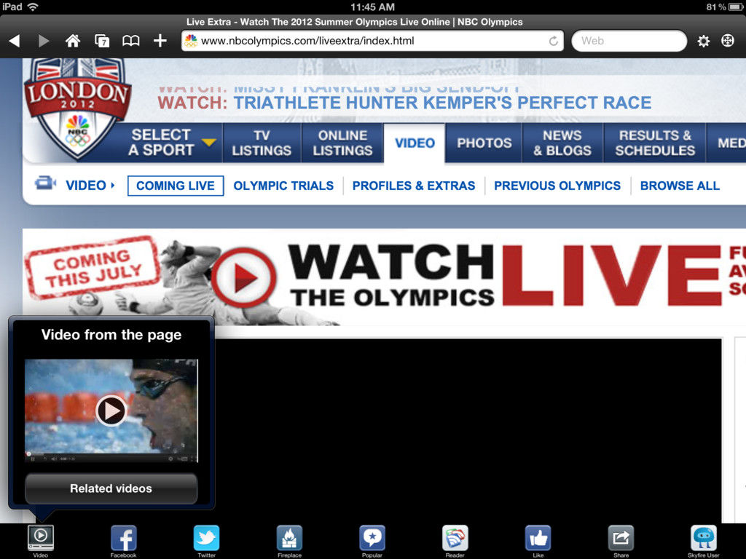This screenshot has width=746, height=559.
Task: Open Related videos in the popup
Action: 111,488
